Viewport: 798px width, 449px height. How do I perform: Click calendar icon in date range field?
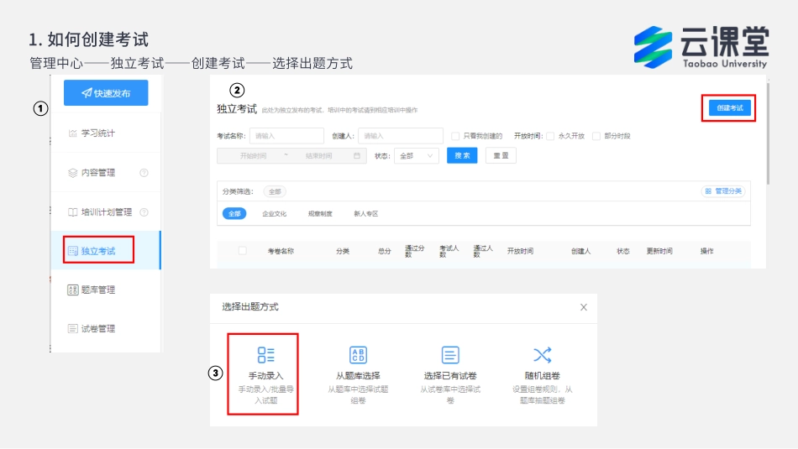(x=357, y=156)
